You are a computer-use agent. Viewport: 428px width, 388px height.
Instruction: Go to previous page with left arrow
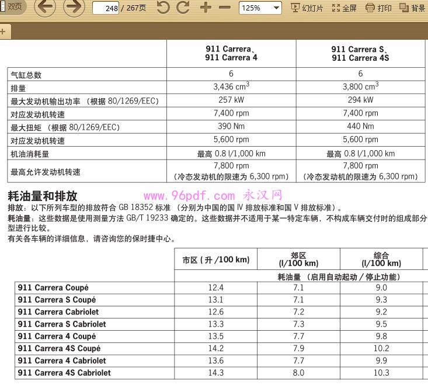45,6
